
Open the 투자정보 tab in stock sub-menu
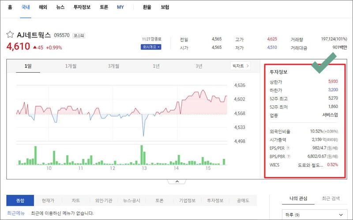215,201
